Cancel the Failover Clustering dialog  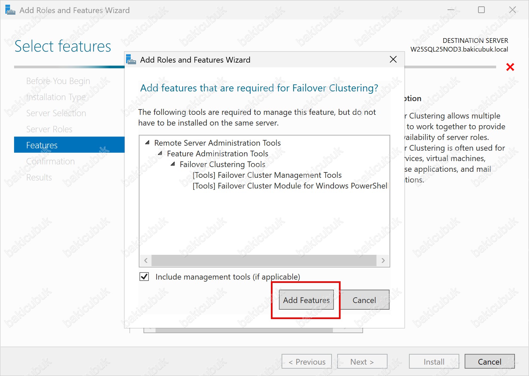click(364, 300)
